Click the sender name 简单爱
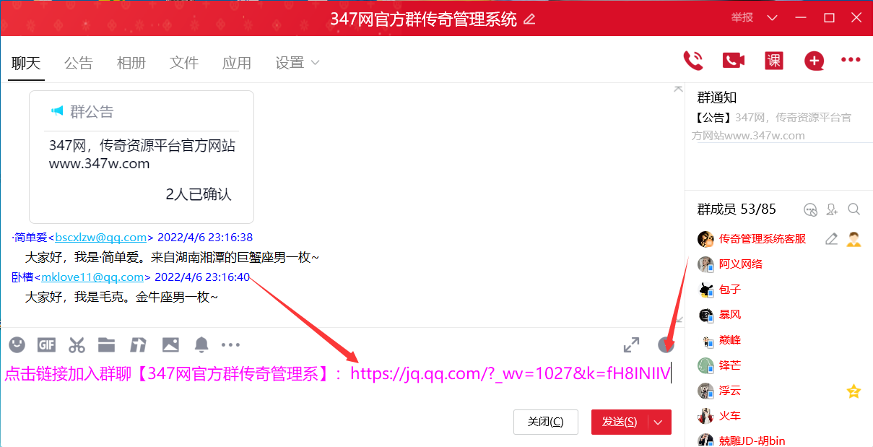 tap(30, 238)
